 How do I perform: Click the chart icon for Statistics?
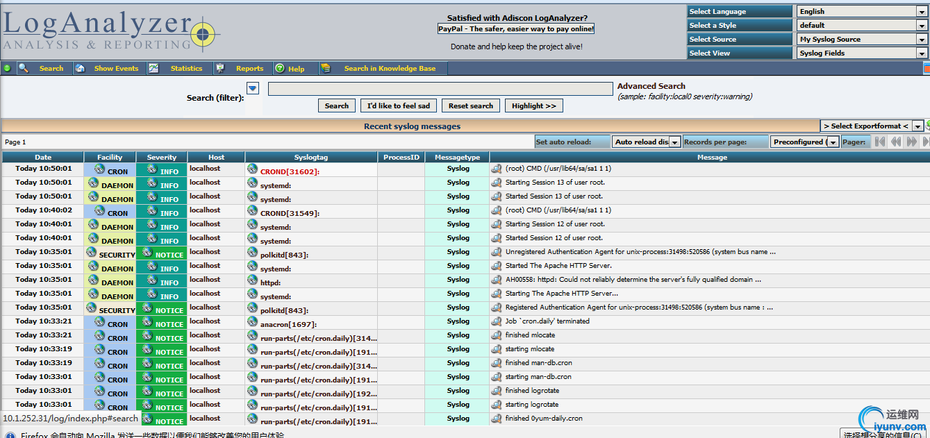[x=153, y=68]
